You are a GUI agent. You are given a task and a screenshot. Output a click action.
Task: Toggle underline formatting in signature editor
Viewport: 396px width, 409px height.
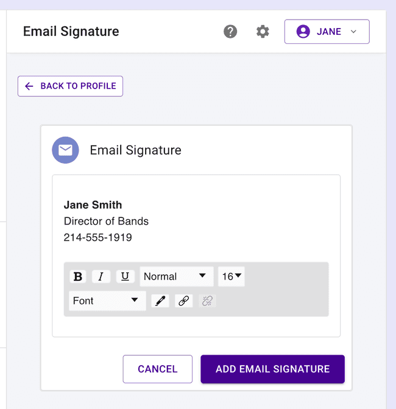pos(125,277)
